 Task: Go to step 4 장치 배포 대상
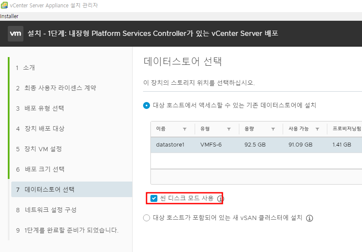[40, 128]
